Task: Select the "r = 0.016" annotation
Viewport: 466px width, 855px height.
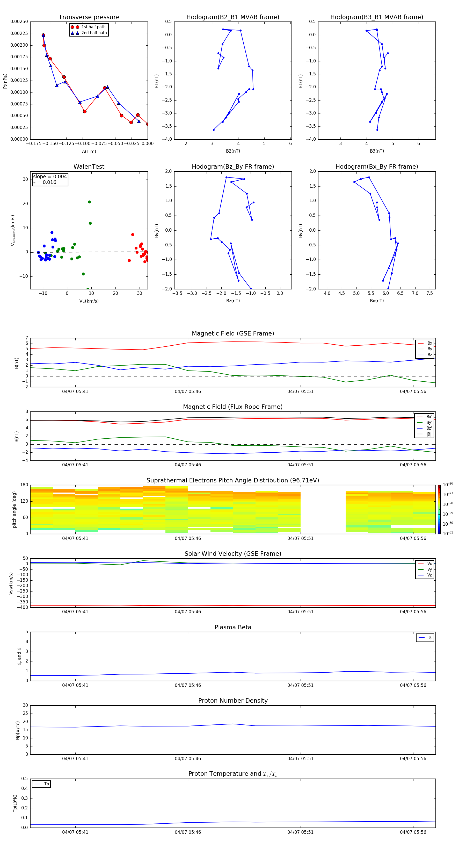Action: pyautogui.click(x=45, y=182)
